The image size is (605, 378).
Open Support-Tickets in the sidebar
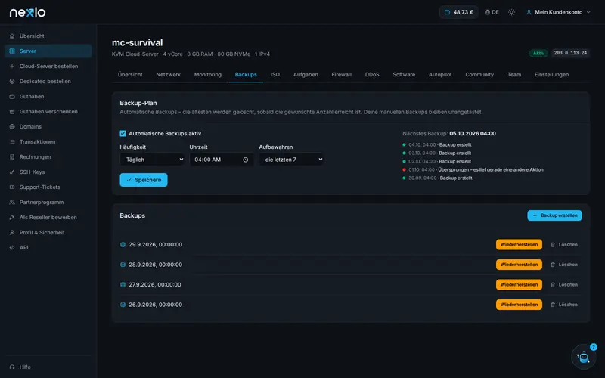point(48,187)
